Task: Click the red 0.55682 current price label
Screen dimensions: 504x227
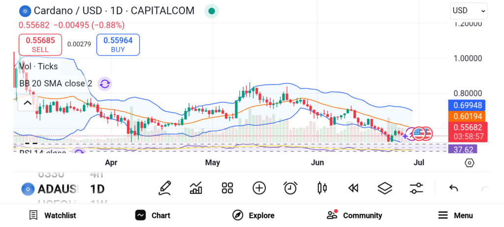Action: (x=468, y=132)
